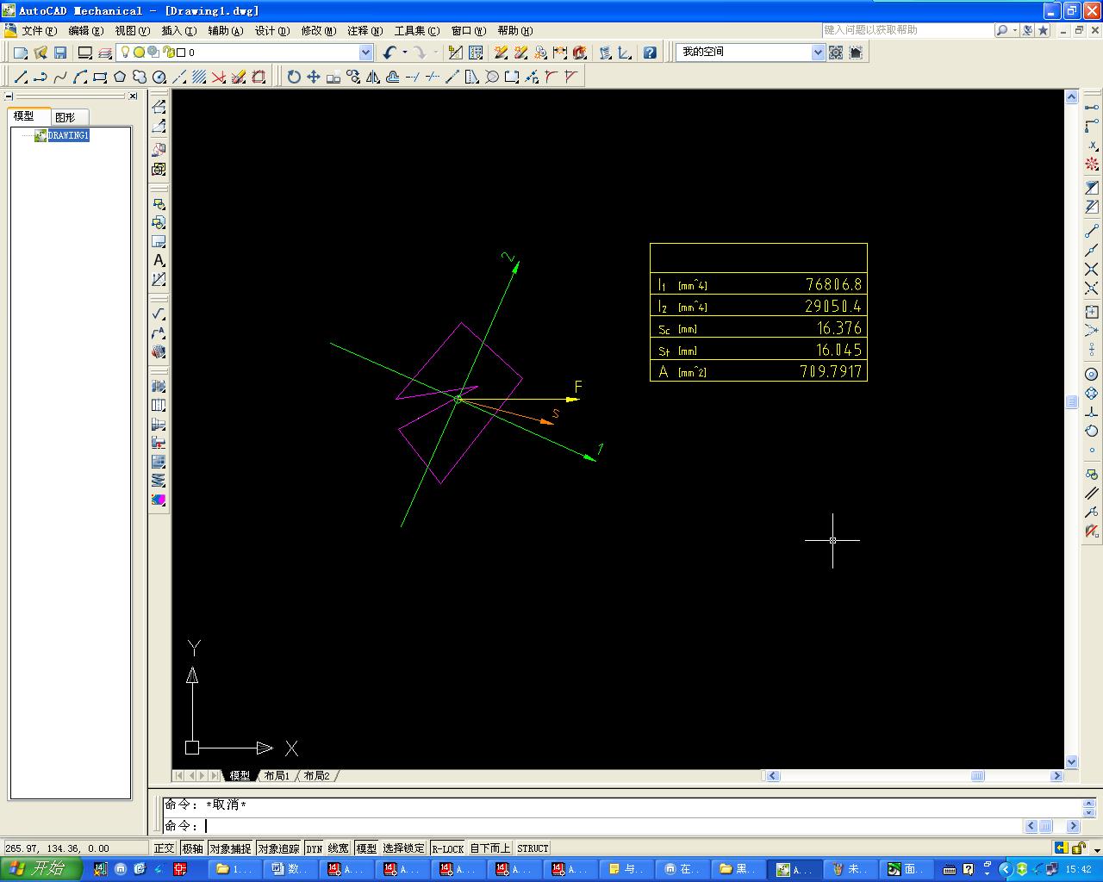Image resolution: width=1103 pixels, height=882 pixels.
Task: Select the Rectangle draw tool
Action: [100, 78]
